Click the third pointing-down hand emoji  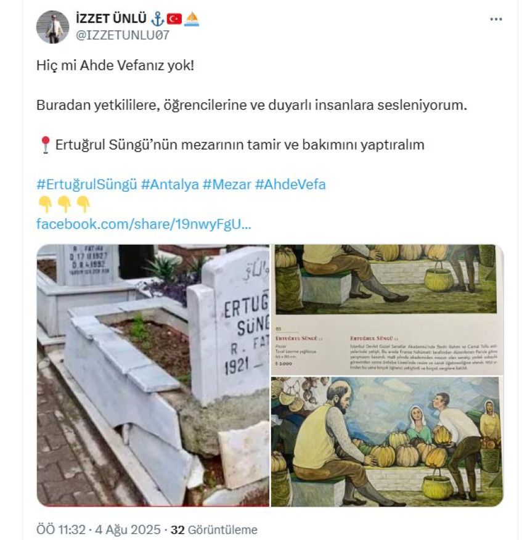pyautogui.click(x=83, y=204)
